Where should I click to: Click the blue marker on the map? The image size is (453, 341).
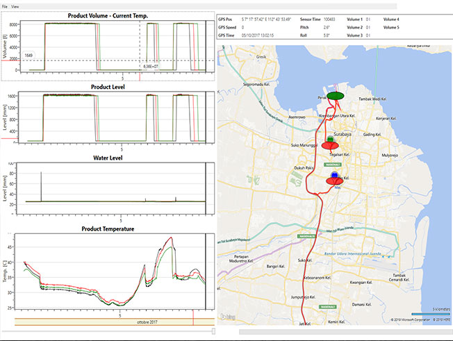[x=336, y=176]
